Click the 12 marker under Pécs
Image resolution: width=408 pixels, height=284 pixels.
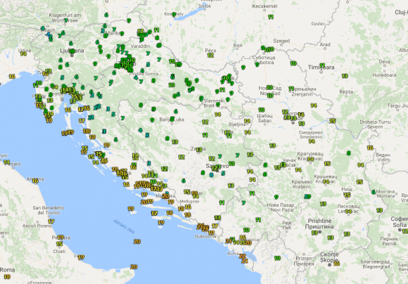point(210,55)
